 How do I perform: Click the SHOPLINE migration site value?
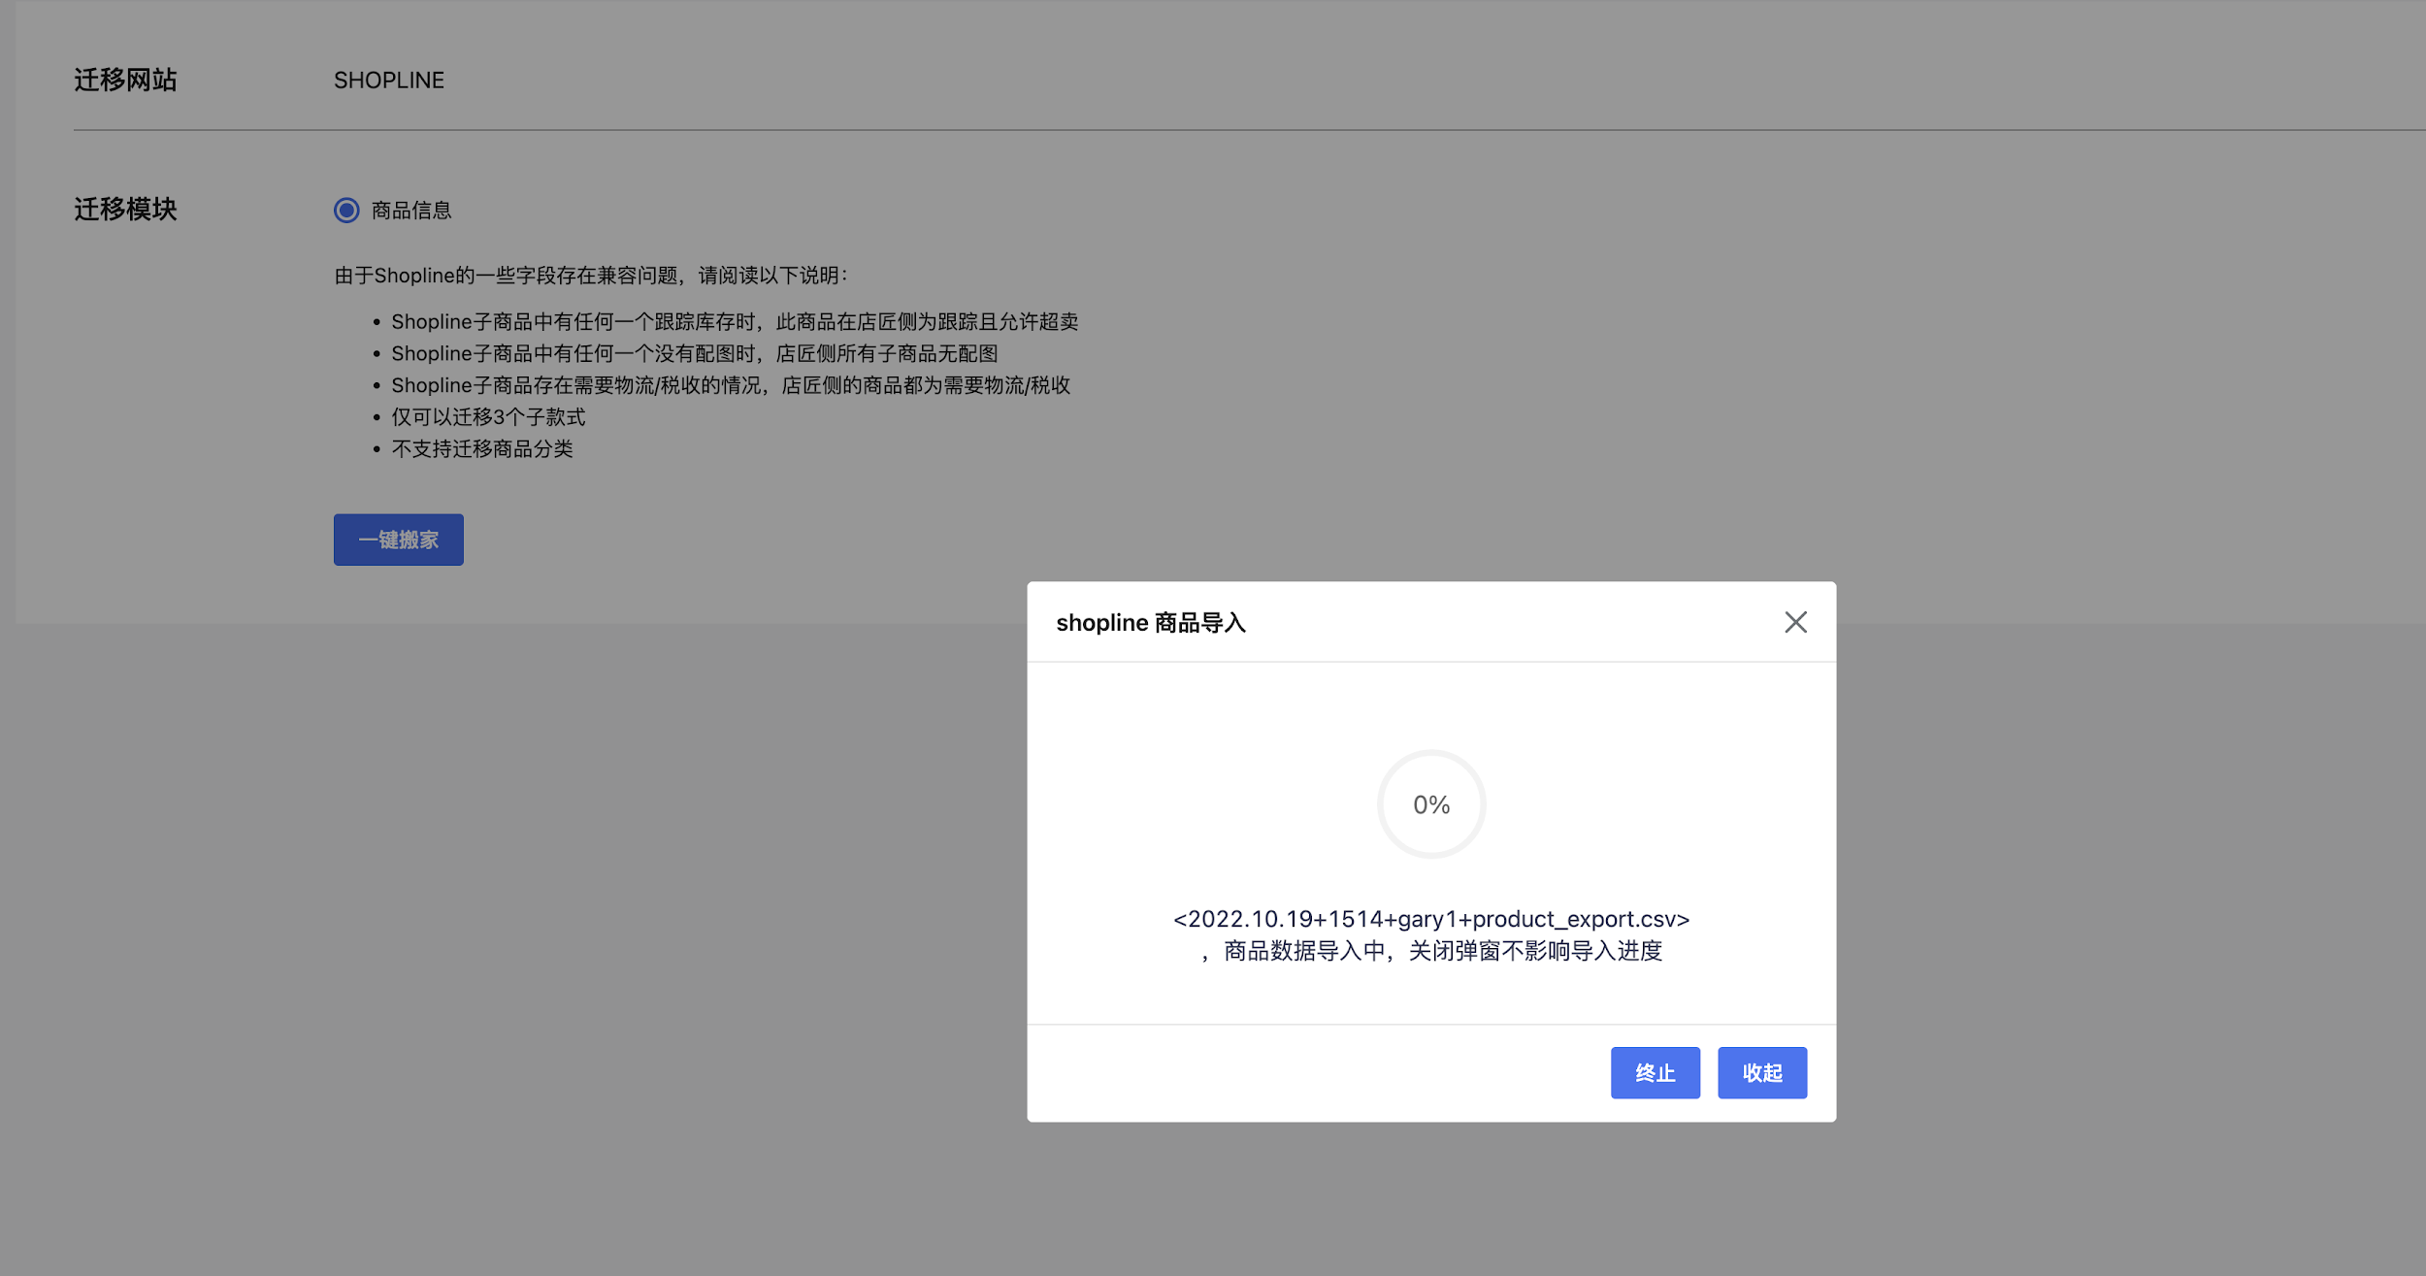tap(389, 81)
